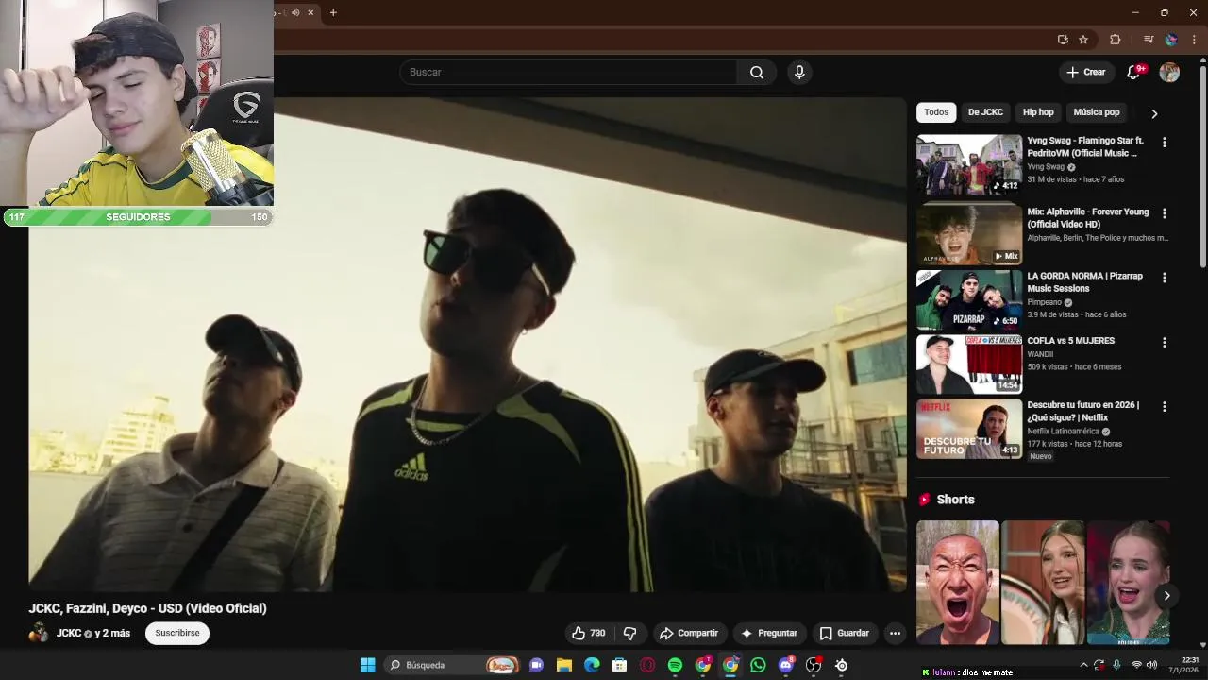Open options for LA GORDA NORMA video

[1164, 278]
